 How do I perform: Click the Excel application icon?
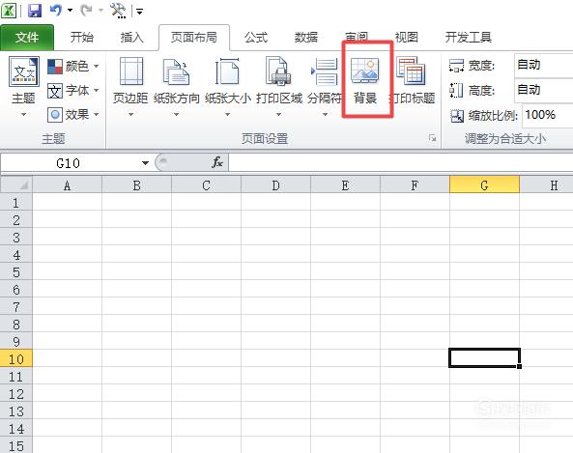click(9, 11)
